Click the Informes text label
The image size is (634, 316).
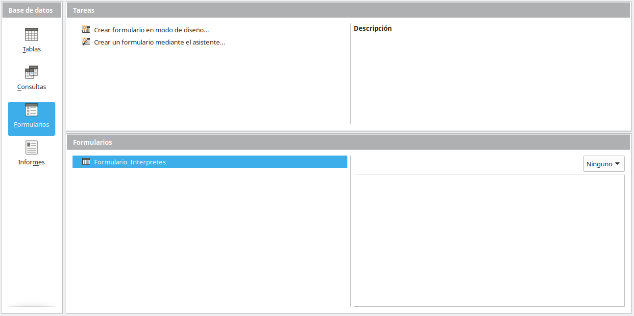tap(31, 162)
